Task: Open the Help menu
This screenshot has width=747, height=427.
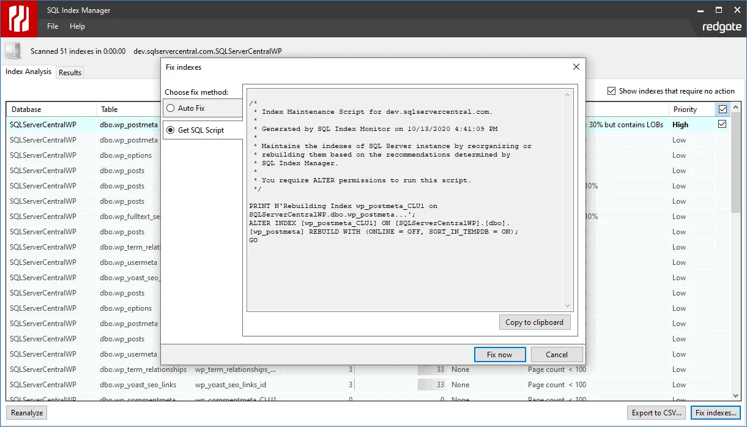Action: click(77, 26)
